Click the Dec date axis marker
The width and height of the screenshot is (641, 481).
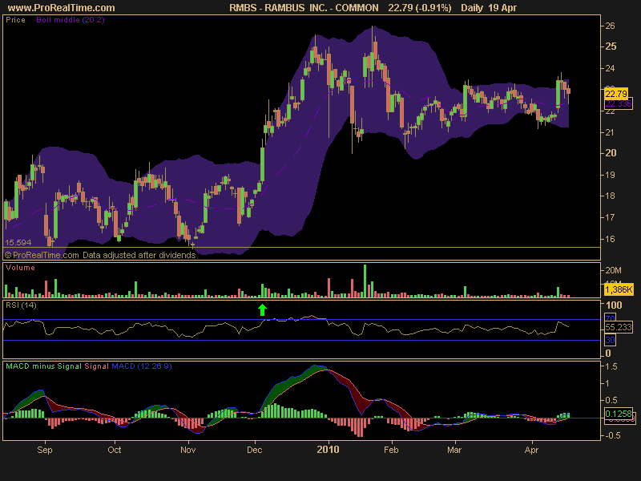[255, 450]
